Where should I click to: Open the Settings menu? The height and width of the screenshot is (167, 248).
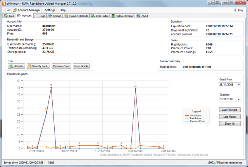tap(50, 10)
